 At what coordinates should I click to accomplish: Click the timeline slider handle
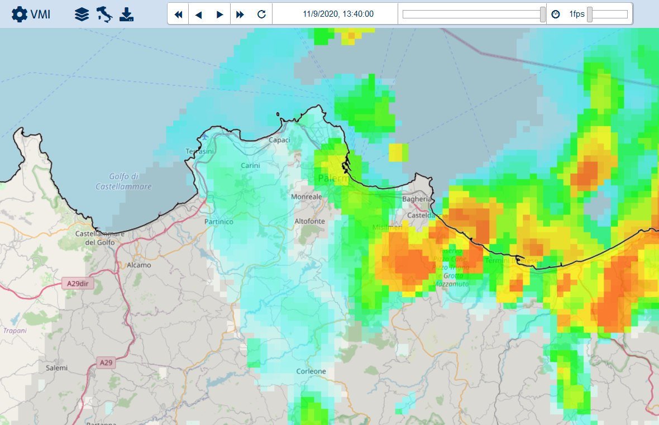pyautogui.click(x=543, y=15)
